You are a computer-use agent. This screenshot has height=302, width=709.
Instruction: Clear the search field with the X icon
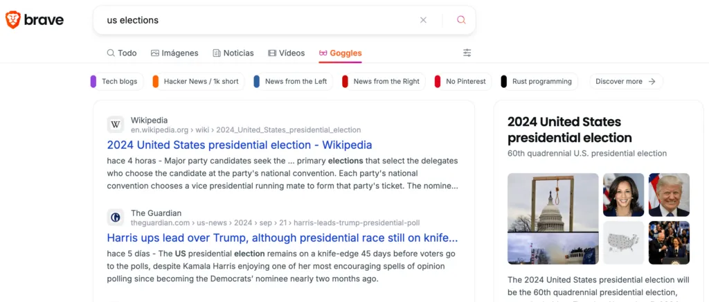tap(423, 20)
